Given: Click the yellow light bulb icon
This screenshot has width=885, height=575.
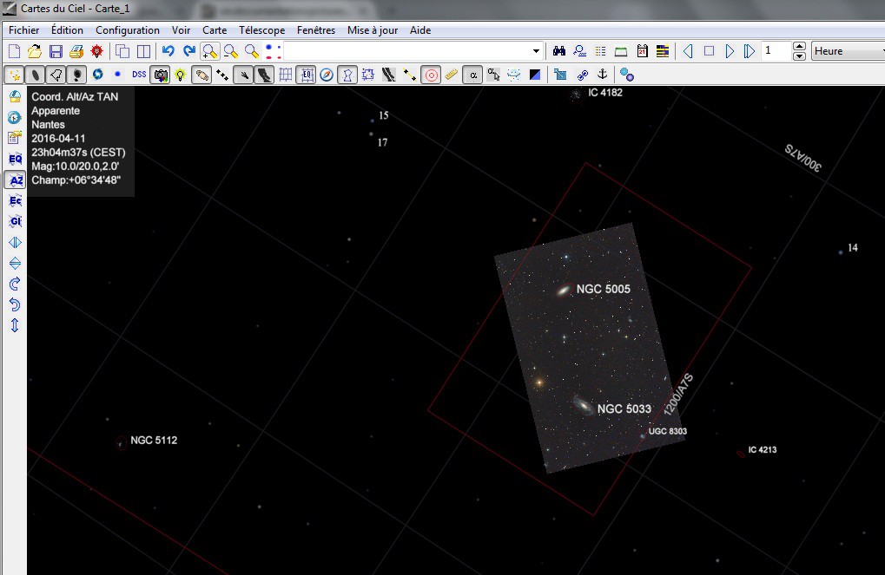Looking at the screenshot, I should [x=181, y=75].
